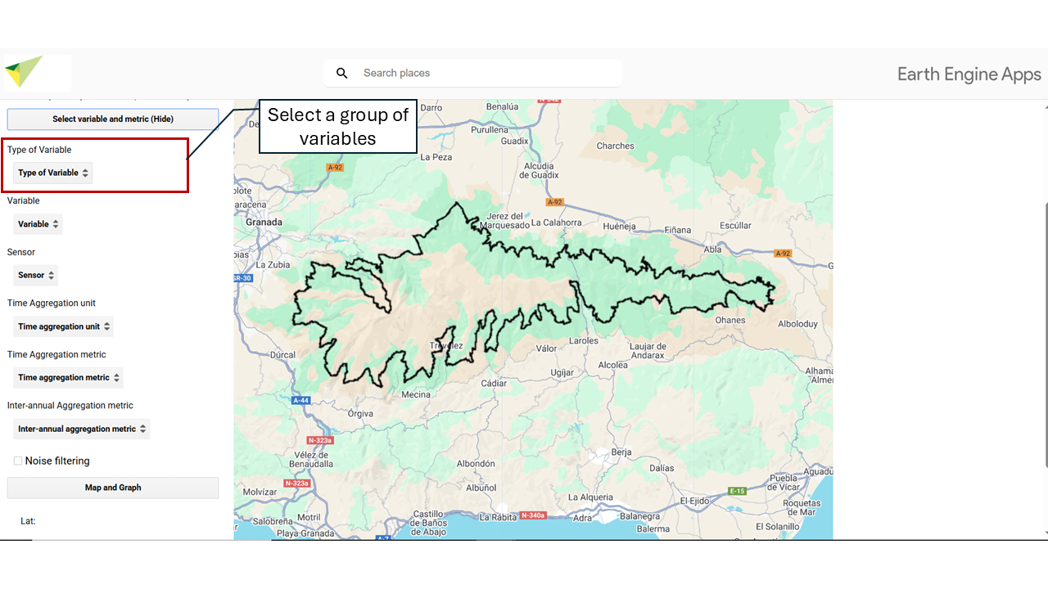This screenshot has width=1048, height=589.
Task: Open the Time aggregation unit dropdown
Action: point(64,326)
